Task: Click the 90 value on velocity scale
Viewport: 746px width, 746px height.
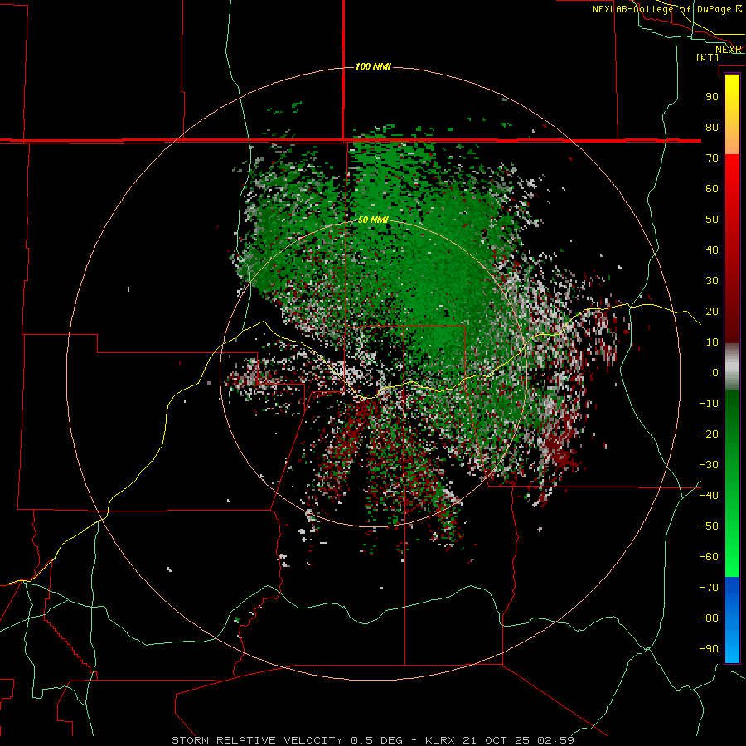Action: (712, 97)
